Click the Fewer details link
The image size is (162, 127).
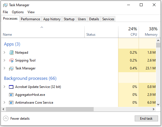(x=20, y=119)
